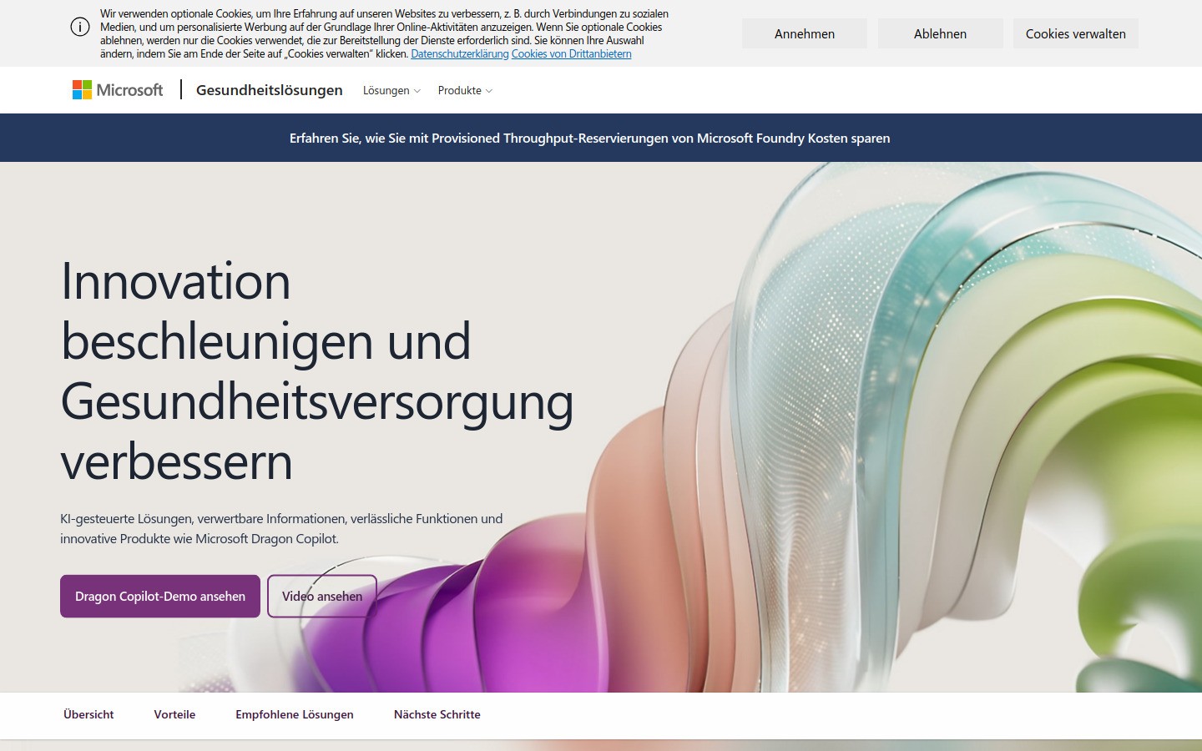The image size is (1202, 751).
Task: Select the Gesundheitslösungen home link
Action: point(269,89)
